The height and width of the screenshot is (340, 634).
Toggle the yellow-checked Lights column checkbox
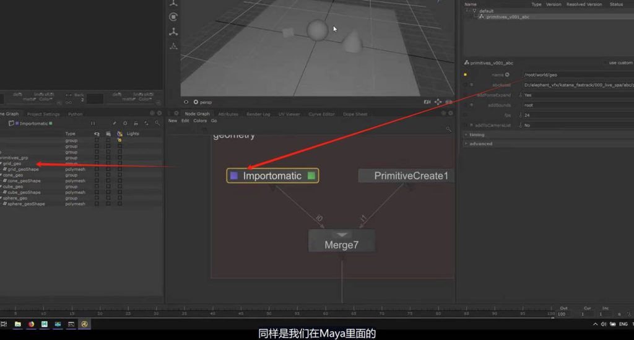119,140
